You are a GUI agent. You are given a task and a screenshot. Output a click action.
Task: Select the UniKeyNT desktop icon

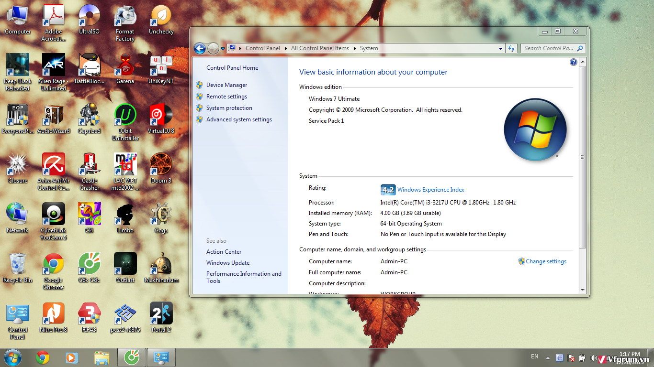click(161, 69)
